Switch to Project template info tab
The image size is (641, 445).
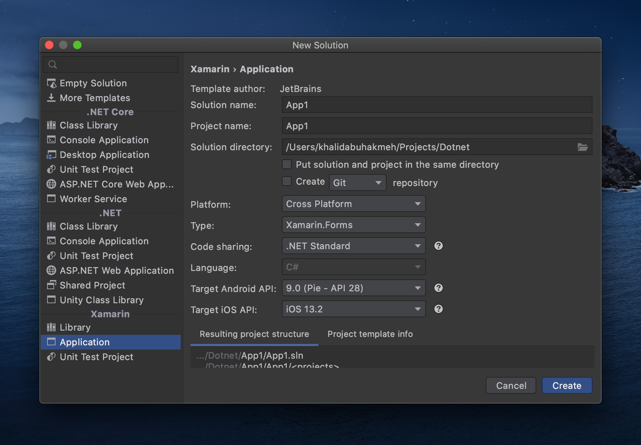click(x=370, y=334)
